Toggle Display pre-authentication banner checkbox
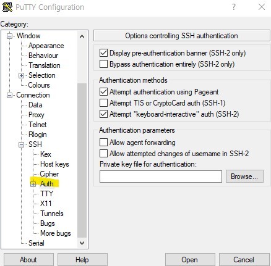271x266 pixels. (103, 53)
